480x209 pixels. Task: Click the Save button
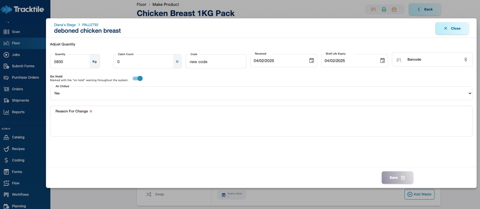397,177
